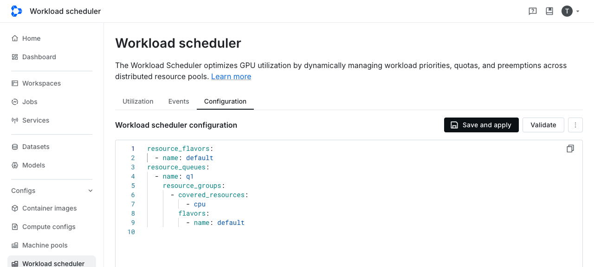This screenshot has width=594, height=267.
Task: Collapse the Configs section chevron
Action: point(90,191)
